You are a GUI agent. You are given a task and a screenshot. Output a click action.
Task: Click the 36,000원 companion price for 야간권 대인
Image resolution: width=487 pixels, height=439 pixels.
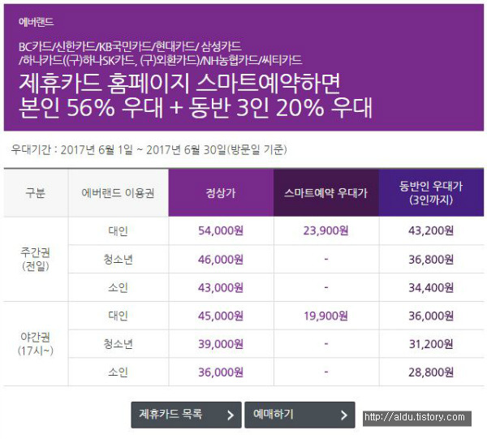coord(431,316)
